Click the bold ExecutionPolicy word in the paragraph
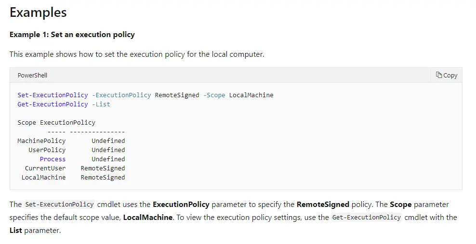The width and height of the screenshot is (476, 244). coord(181,205)
